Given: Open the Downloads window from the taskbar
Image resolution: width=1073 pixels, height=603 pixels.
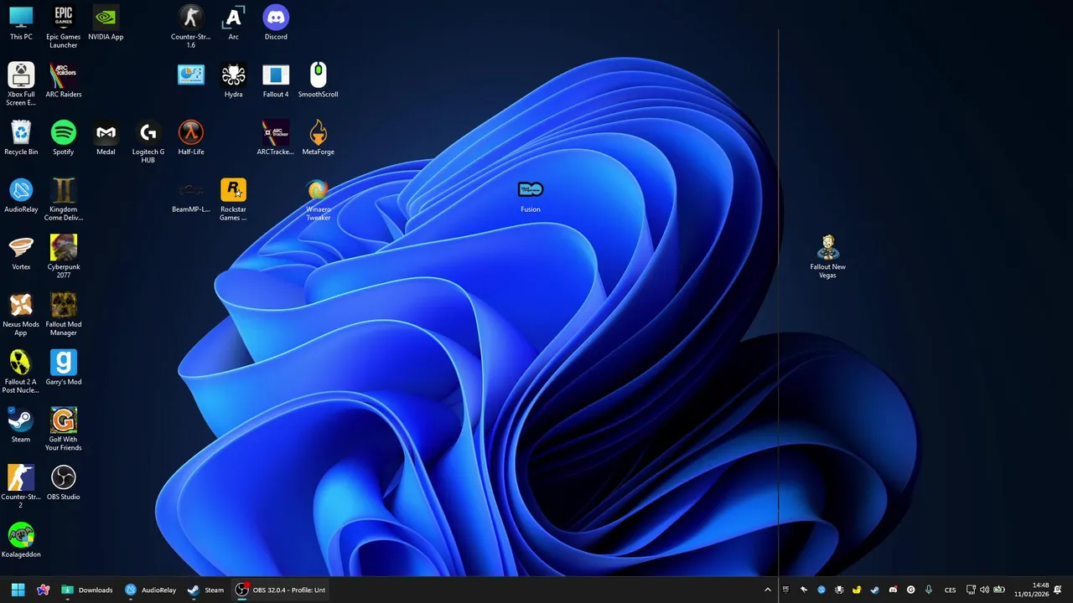Looking at the screenshot, I should coord(87,590).
